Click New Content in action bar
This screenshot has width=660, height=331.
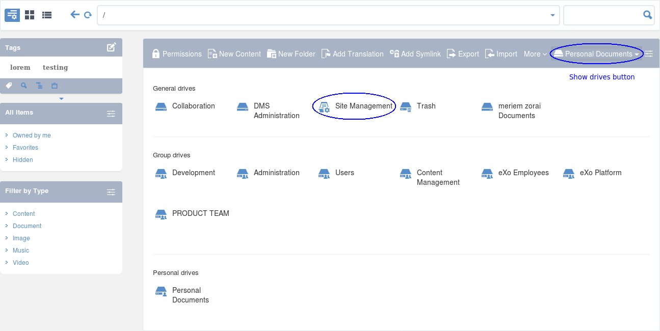(x=234, y=54)
